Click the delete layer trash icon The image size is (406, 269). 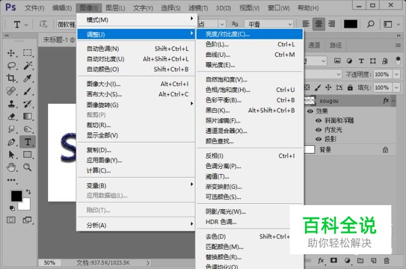point(387,261)
